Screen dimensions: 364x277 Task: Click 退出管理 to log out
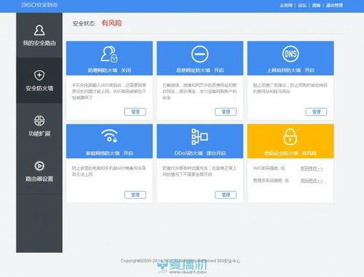click(335, 5)
